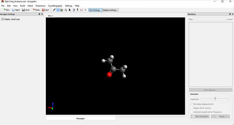Click the red oxygen atom
Image resolution: width=234 pixels, height=125 pixels.
pos(109,75)
